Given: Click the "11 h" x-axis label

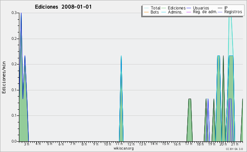Looking at the screenshot, I should pyautogui.click(x=119, y=144).
